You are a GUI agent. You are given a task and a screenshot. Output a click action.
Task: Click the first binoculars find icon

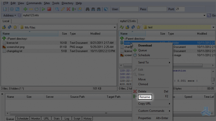(x=88, y=9)
